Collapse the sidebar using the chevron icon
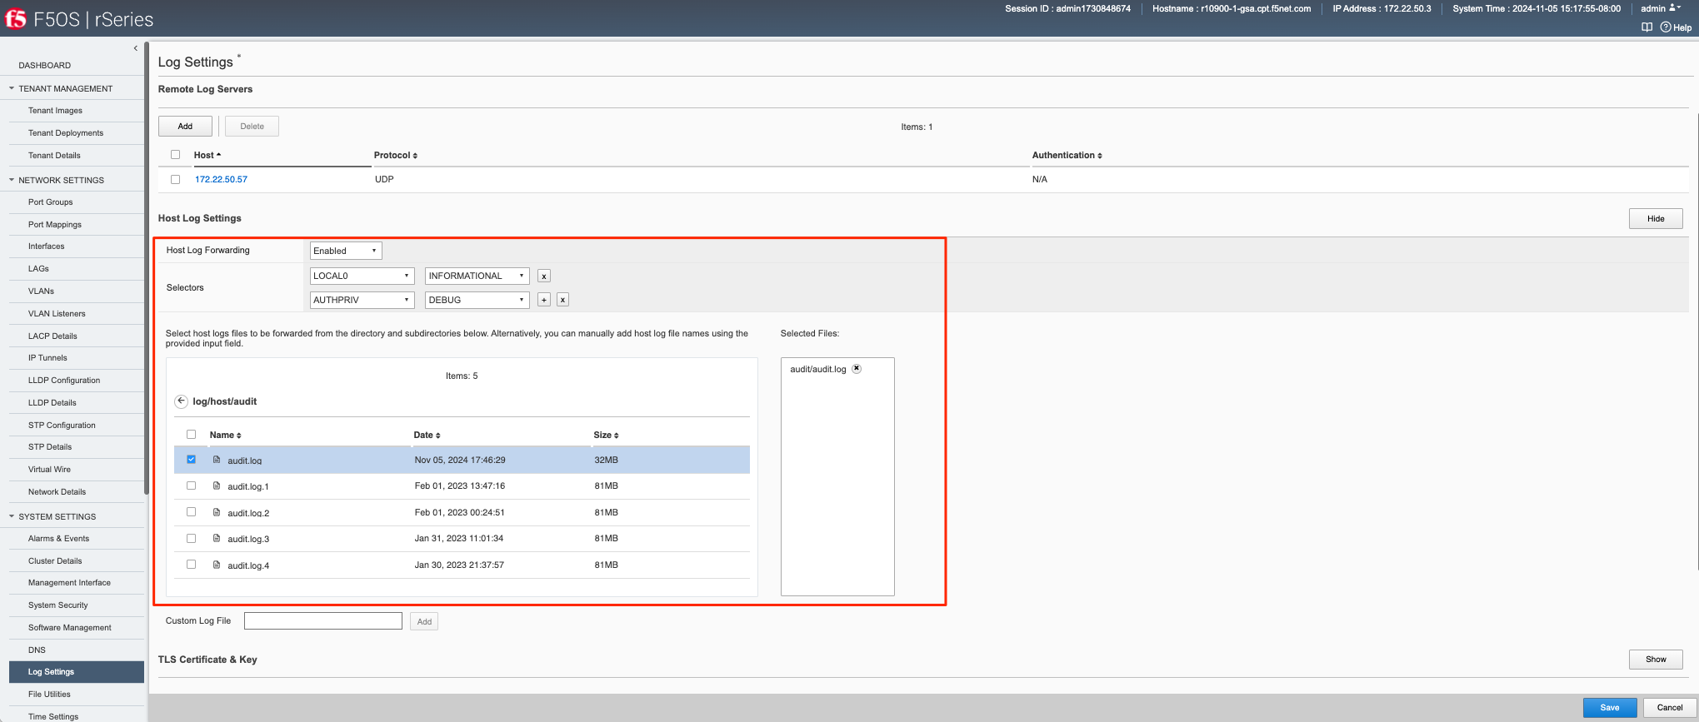The image size is (1699, 722). point(136,48)
